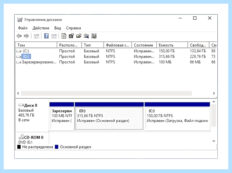Select the (C:) 150,00 ГБ partition block
Screen dimensions: 232x173
coord(177,116)
